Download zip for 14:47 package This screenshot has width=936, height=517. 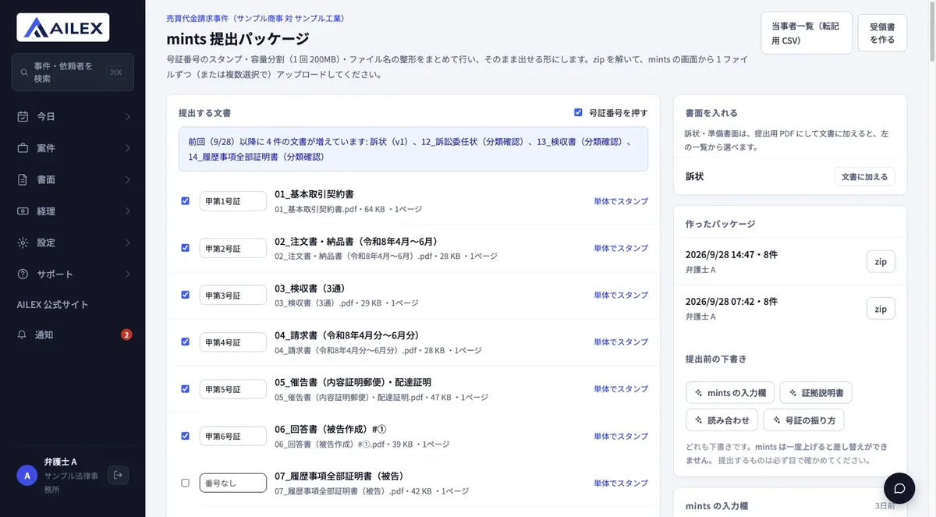point(881,262)
